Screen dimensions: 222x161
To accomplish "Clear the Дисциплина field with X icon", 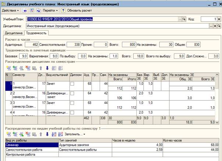I will tap(215, 26).
